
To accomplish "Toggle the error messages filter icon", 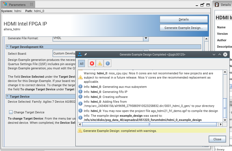I will pyautogui.click(x=92, y=64).
